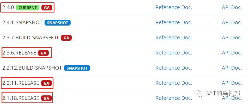Open Reference Doc. for 2.3.7.BUILD-SNAPSHOT

174,38
